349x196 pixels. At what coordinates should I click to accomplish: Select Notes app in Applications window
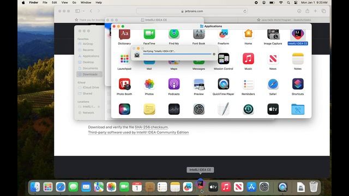coord(298,59)
